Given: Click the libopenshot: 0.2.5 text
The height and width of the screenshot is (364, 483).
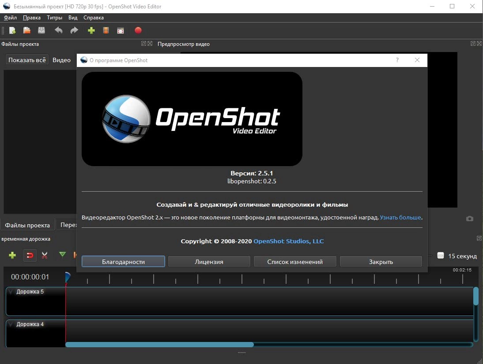Looking at the screenshot, I should pyautogui.click(x=252, y=181).
